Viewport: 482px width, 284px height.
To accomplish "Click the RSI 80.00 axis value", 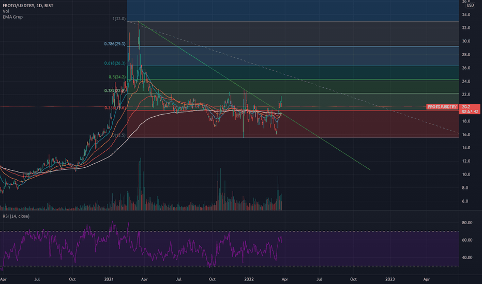I will point(467,223).
